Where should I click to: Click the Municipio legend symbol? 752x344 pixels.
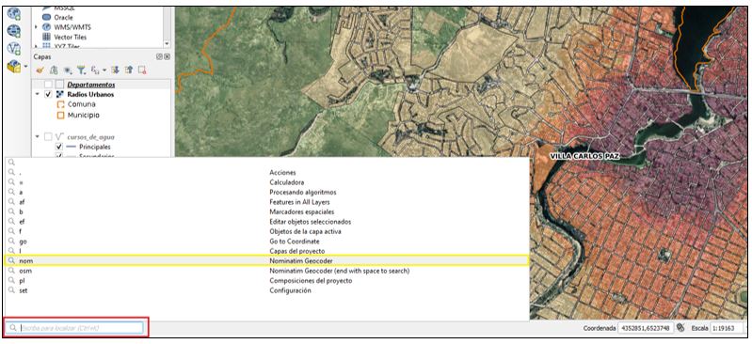tap(60, 116)
